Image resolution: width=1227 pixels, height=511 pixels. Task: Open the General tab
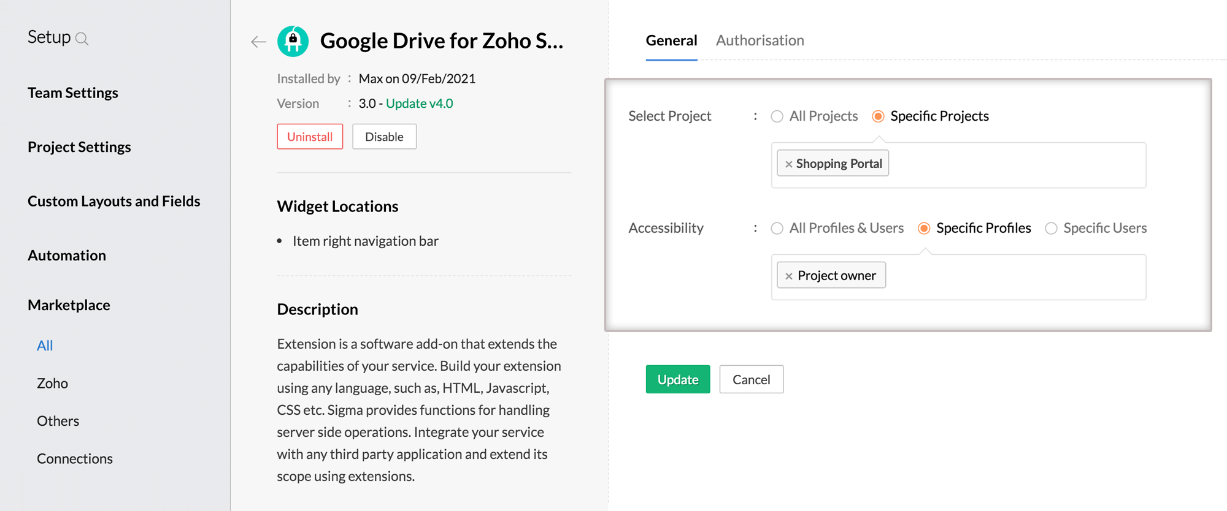click(671, 40)
